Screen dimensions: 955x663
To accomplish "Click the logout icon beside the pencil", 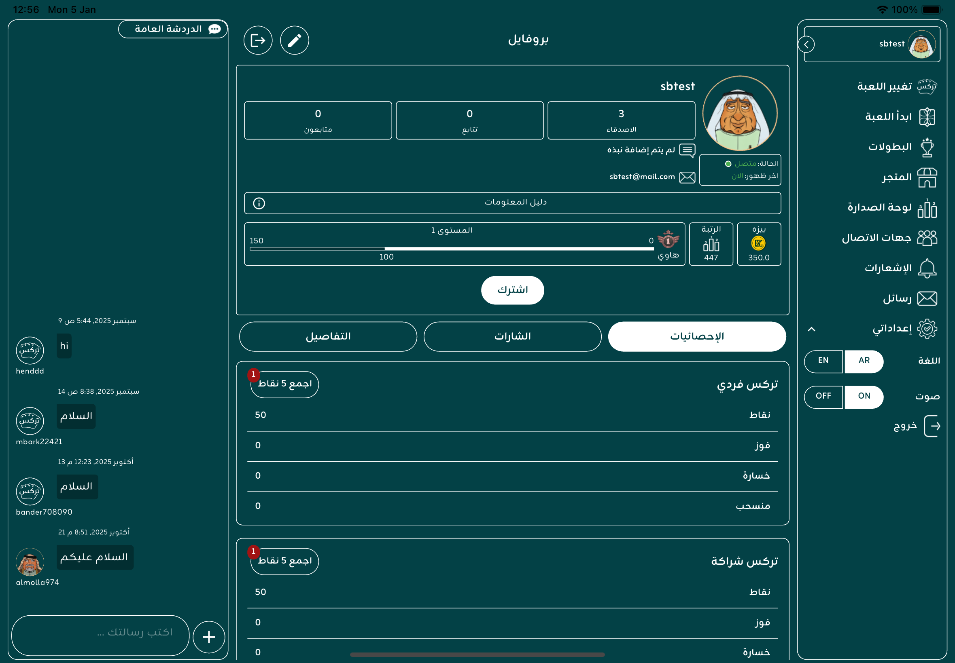I will pyautogui.click(x=258, y=40).
